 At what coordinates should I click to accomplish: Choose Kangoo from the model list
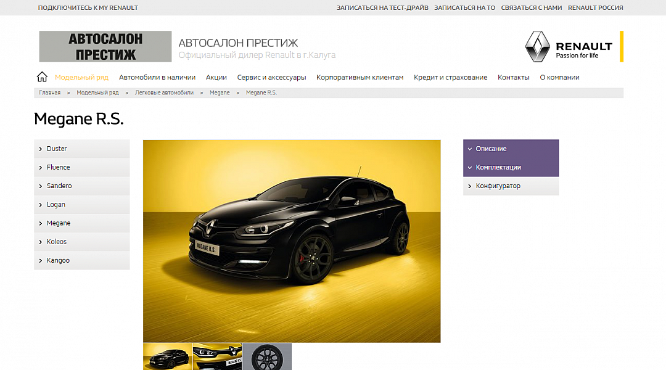(x=58, y=260)
